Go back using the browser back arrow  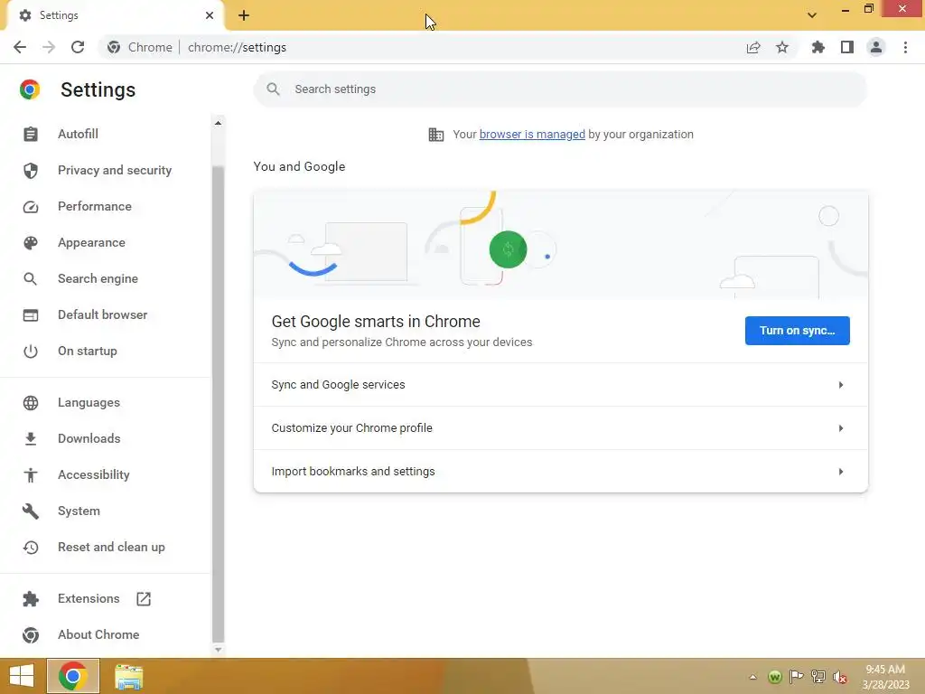20,47
